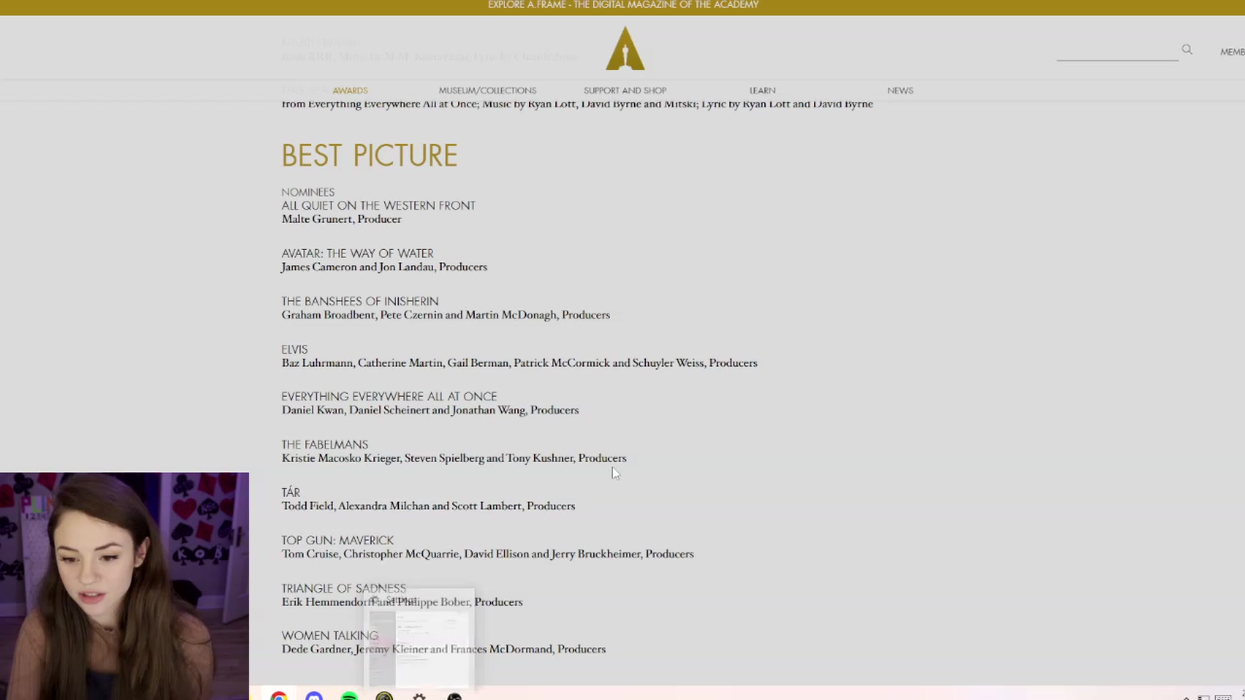Click Kristie Macosko Krieger producers credit line

[x=454, y=458]
